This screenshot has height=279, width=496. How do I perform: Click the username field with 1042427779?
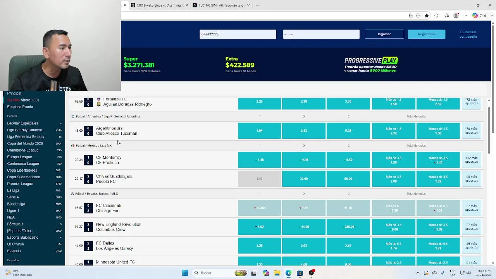pyautogui.click(x=238, y=34)
